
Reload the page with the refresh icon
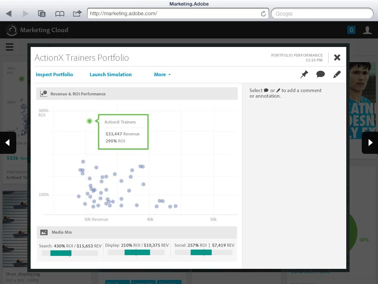pyautogui.click(x=264, y=14)
